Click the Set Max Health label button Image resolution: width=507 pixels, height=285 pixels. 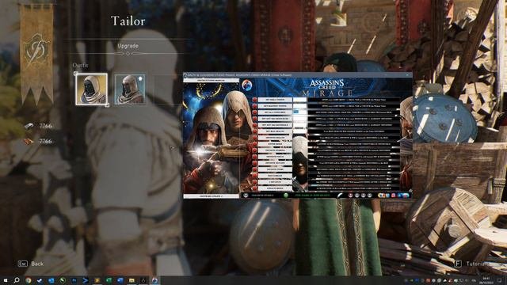(x=275, y=131)
